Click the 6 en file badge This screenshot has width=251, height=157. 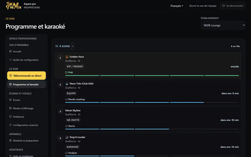tap(235, 46)
